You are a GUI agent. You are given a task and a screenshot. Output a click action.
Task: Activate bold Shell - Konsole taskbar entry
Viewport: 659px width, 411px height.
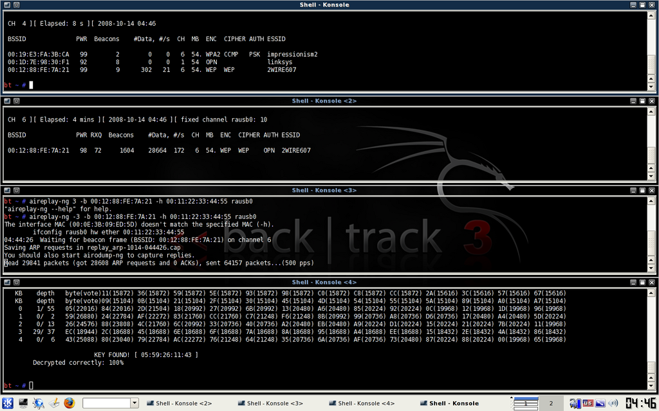point(449,403)
